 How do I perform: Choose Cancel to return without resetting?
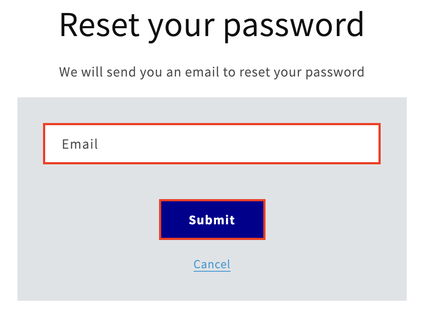coord(212,264)
